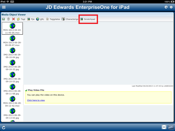
Task: Tap the 2:21 PM clock
Action: pos(87,2)
